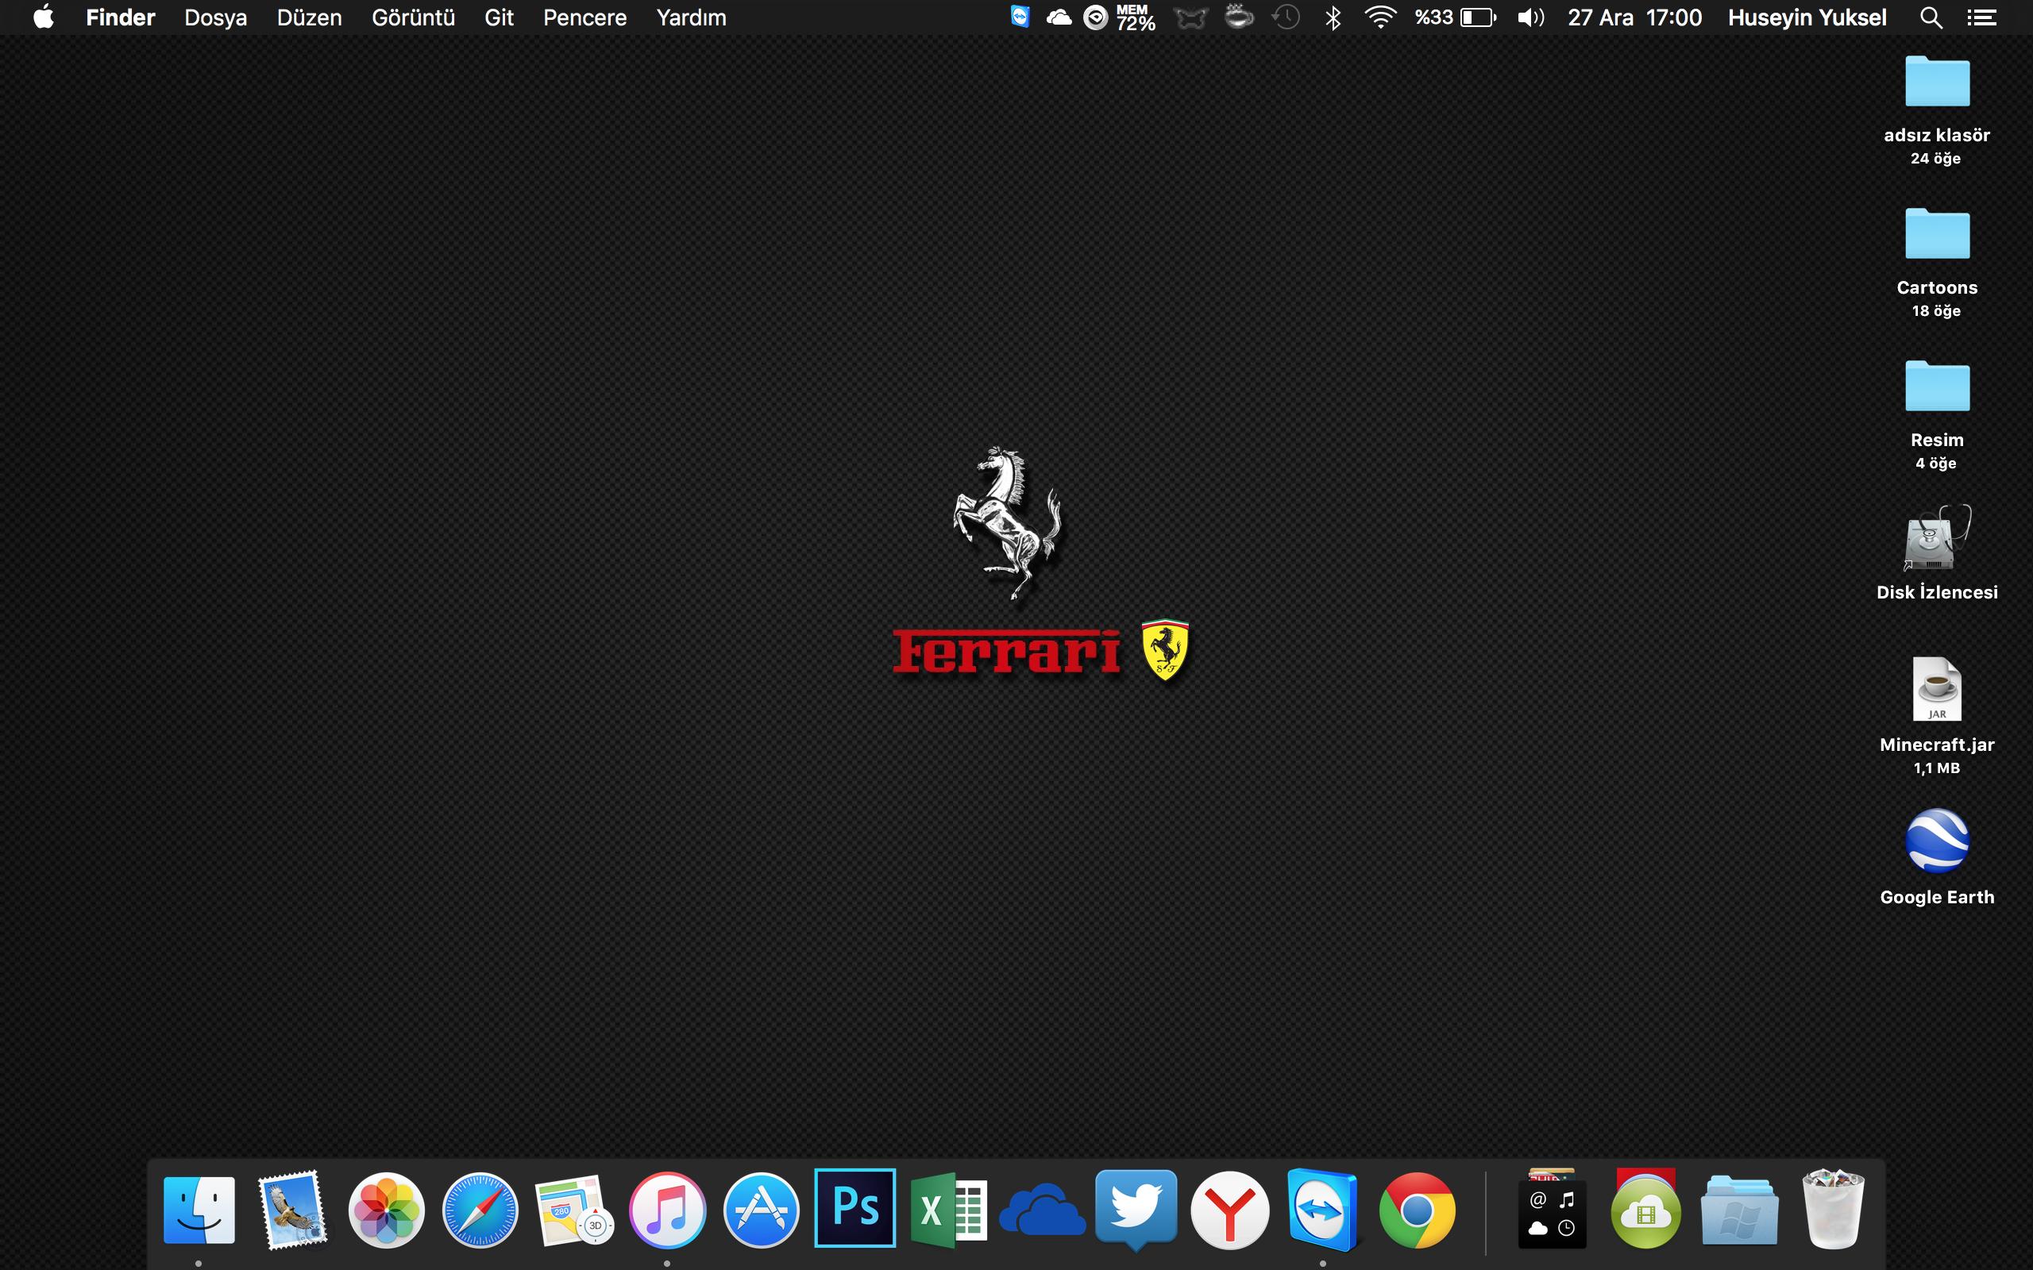Image resolution: width=2033 pixels, height=1270 pixels.
Task: Click the circular eye icon in menu bar
Action: pos(1095,17)
